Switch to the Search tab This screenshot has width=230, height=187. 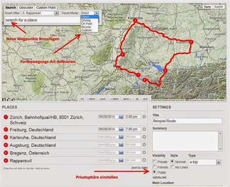coord(11,8)
